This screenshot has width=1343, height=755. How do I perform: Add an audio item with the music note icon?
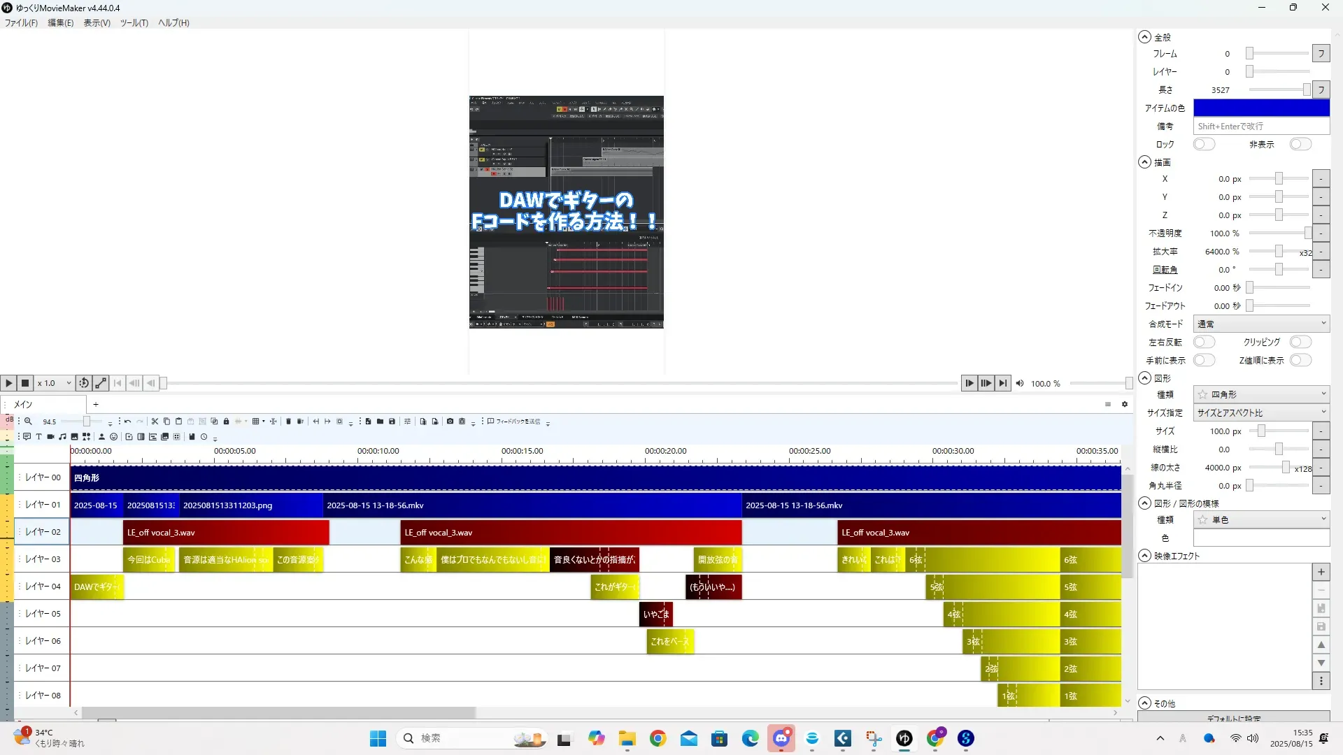[x=62, y=437]
